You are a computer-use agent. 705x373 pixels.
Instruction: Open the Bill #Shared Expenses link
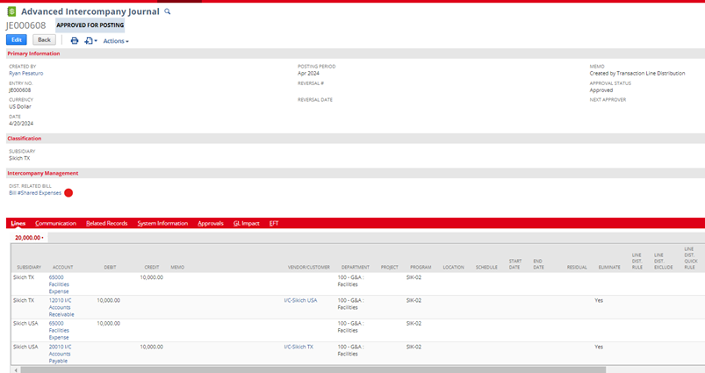coord(34,192)
